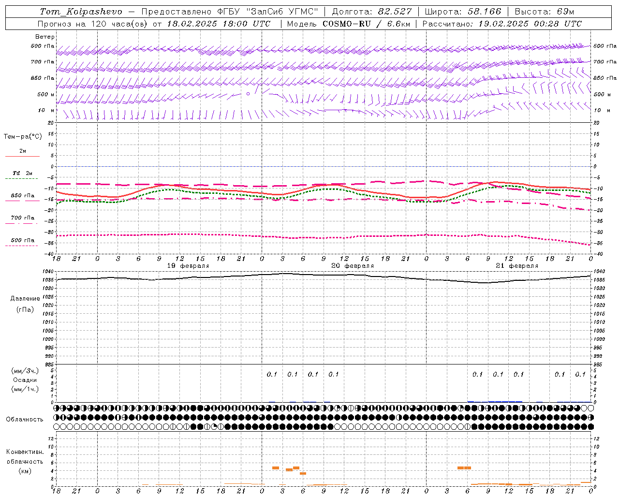The image size is (619, 495).
Task: Click the 12 value on left convective height axis
Action: tap(52, 439)
